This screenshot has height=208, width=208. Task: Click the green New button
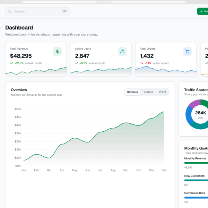pos(202,11)
